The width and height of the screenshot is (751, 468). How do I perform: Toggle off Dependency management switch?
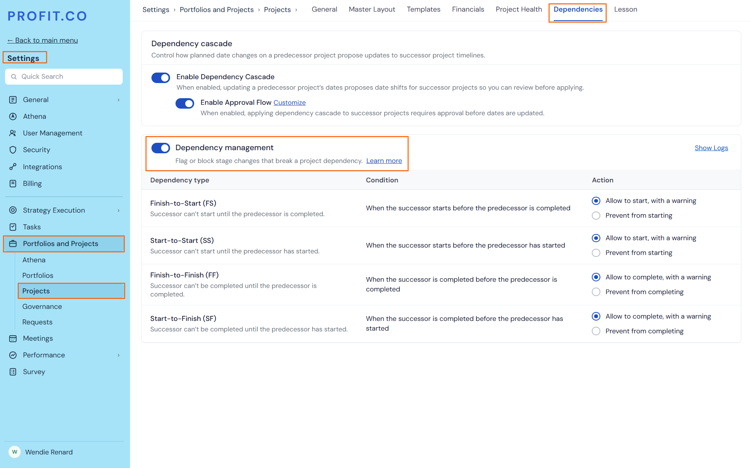(161, 148)
